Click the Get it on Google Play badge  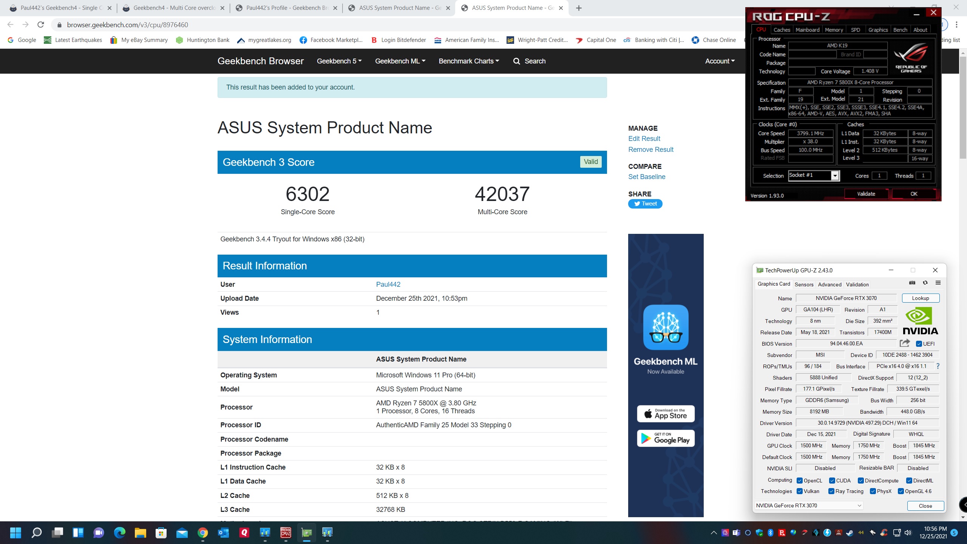coord(666,438)
